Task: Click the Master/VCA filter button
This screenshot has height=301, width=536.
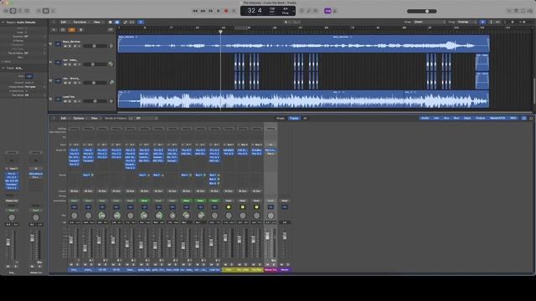Action: 497,118
